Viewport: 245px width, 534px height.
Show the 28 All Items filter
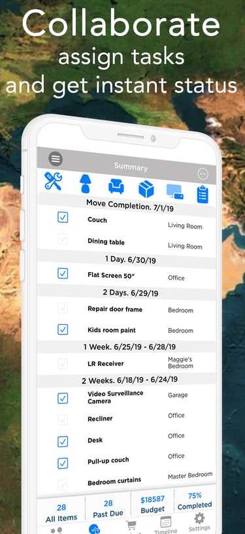pyautogui.click(x=61, y=513)
